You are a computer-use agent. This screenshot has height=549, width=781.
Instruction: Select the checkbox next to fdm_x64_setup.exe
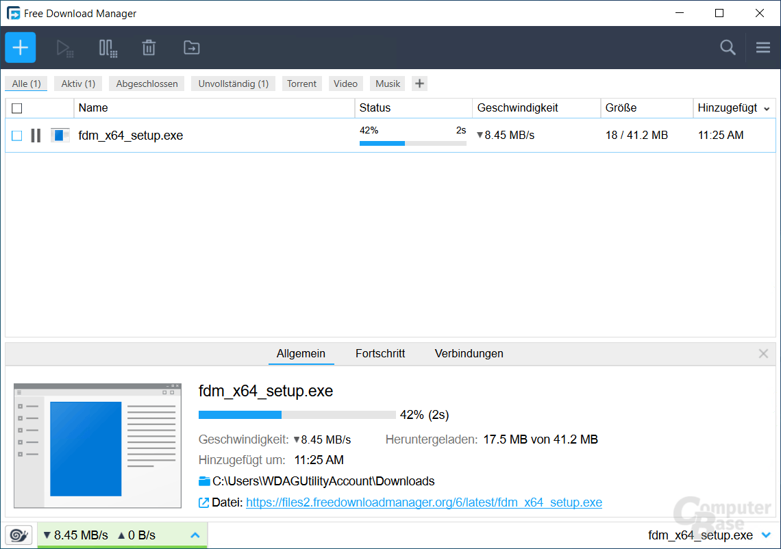pyautogui.click(x=16, y=136)
